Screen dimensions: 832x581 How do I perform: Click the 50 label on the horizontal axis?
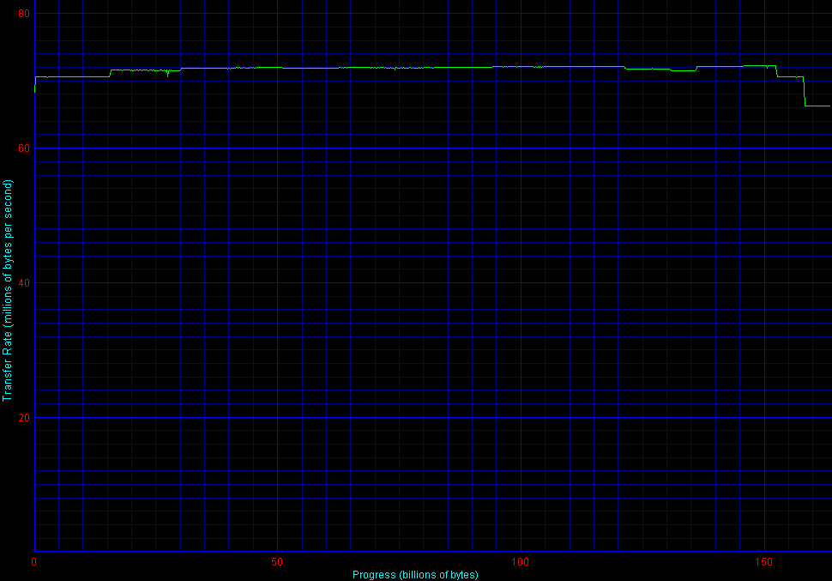click(277, 562)
